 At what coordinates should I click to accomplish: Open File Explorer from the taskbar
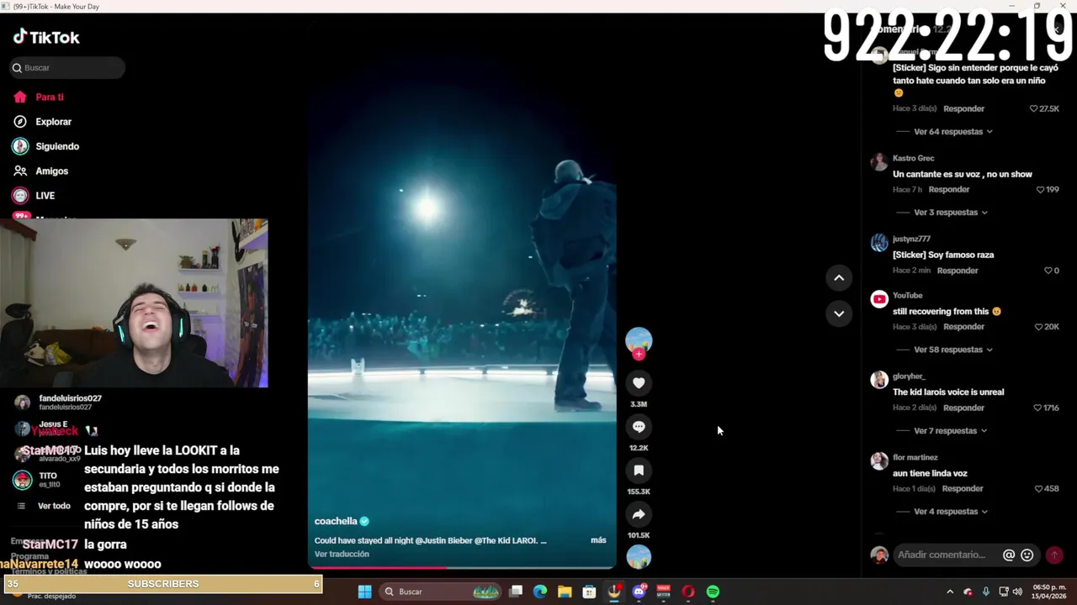[x=565, y=592]
